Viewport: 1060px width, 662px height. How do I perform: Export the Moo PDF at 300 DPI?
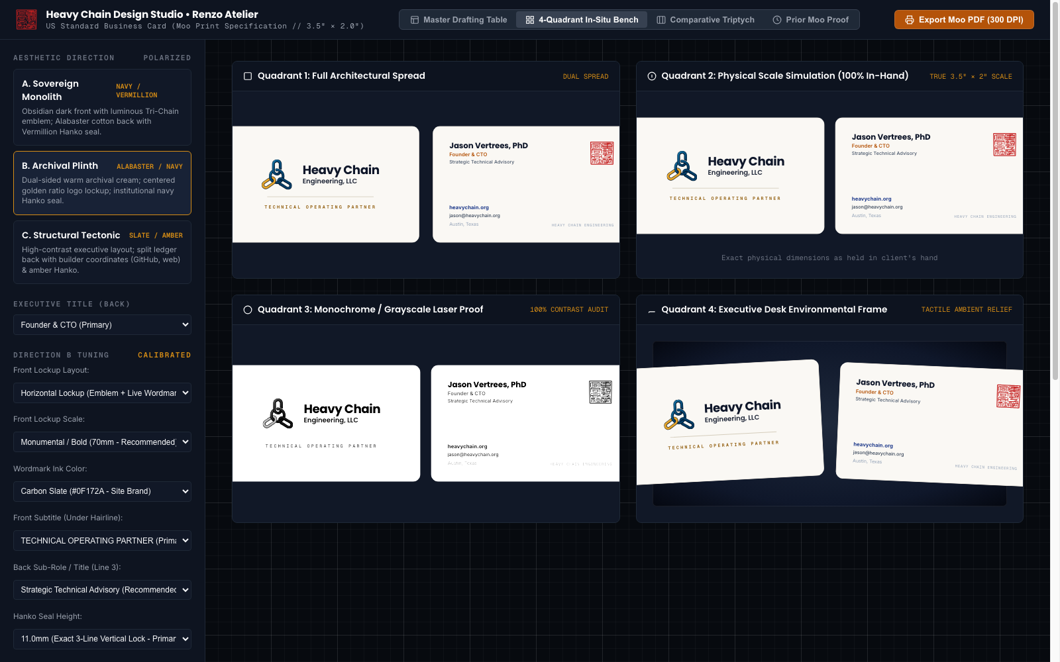(964, 20)
